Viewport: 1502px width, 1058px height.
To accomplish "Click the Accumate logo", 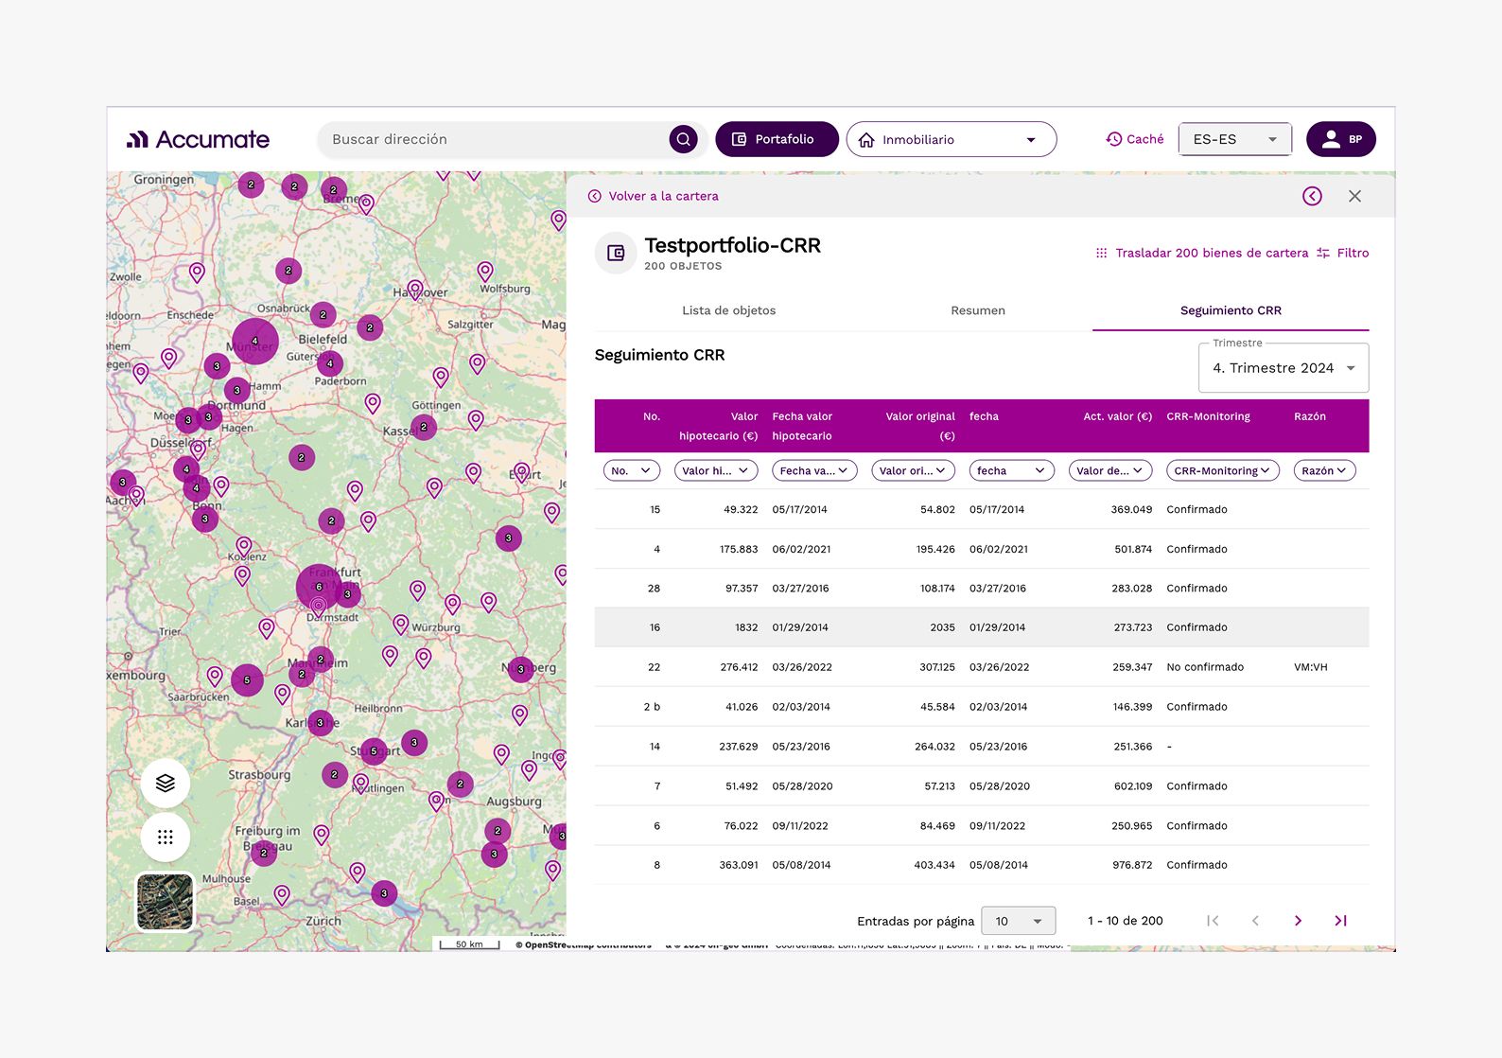I will click(198, 139).
